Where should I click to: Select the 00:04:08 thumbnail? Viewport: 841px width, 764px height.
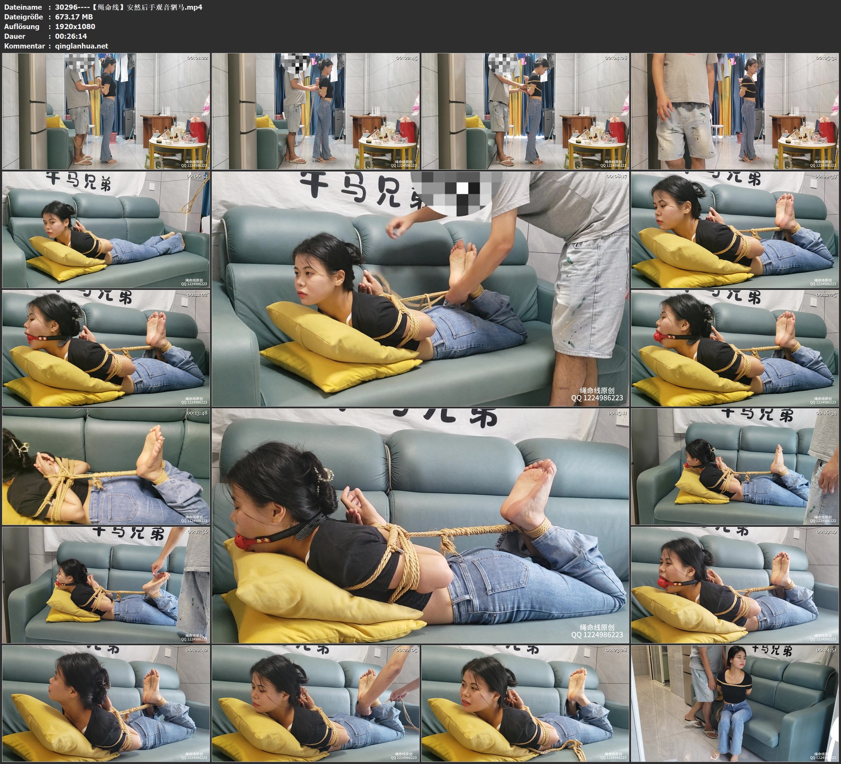(x=525, y=111)
